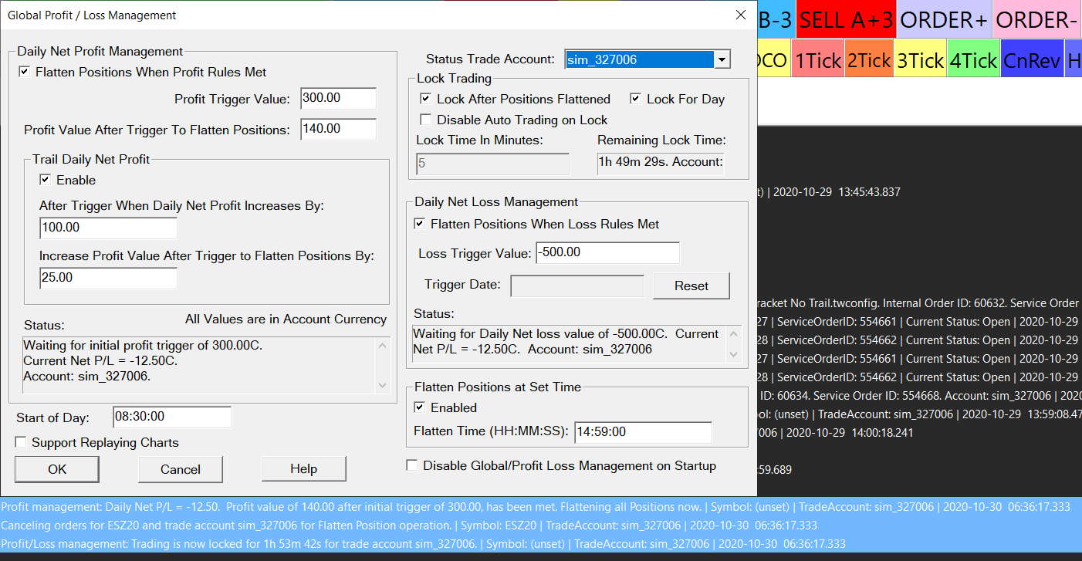Focus the Daily Net Profit Increases By field
The width and height of the screenshot is (1082, 561).
click(108, 228)
